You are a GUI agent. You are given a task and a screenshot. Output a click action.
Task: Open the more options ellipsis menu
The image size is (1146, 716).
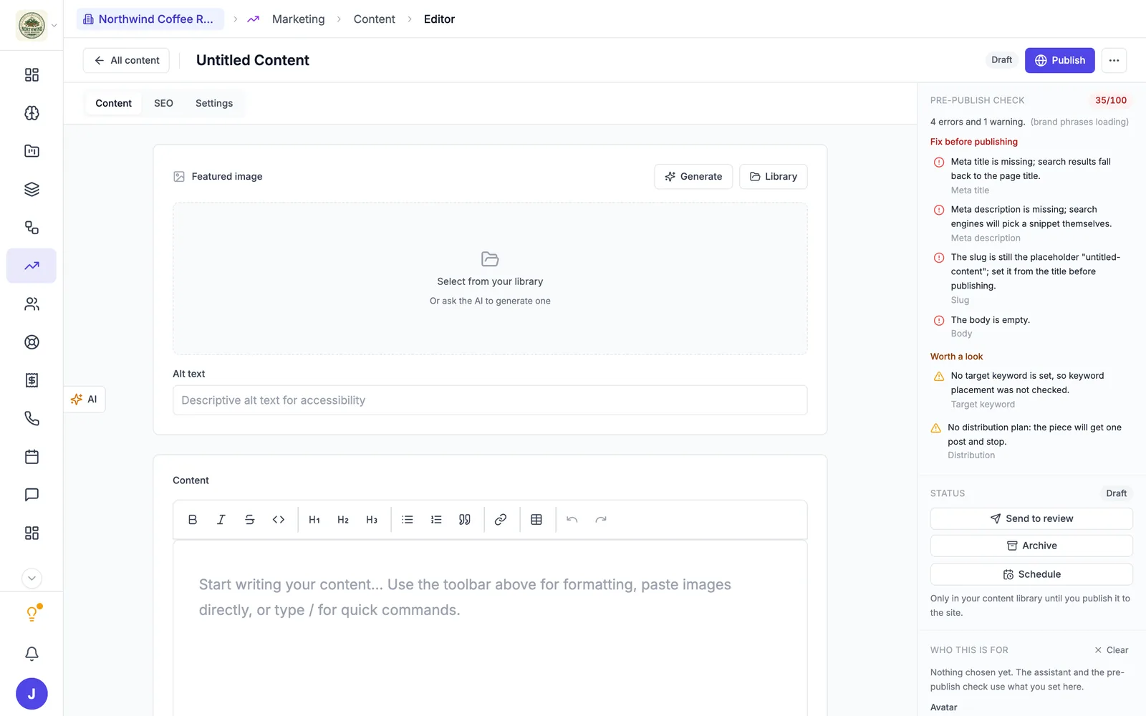coord(1114,60)
